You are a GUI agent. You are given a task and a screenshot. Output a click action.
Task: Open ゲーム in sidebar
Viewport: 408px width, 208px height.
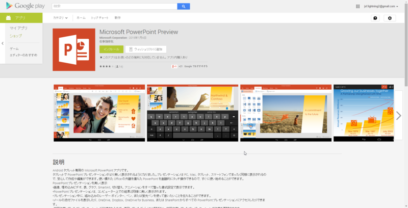pyautogui.click(x=14, y=49)
